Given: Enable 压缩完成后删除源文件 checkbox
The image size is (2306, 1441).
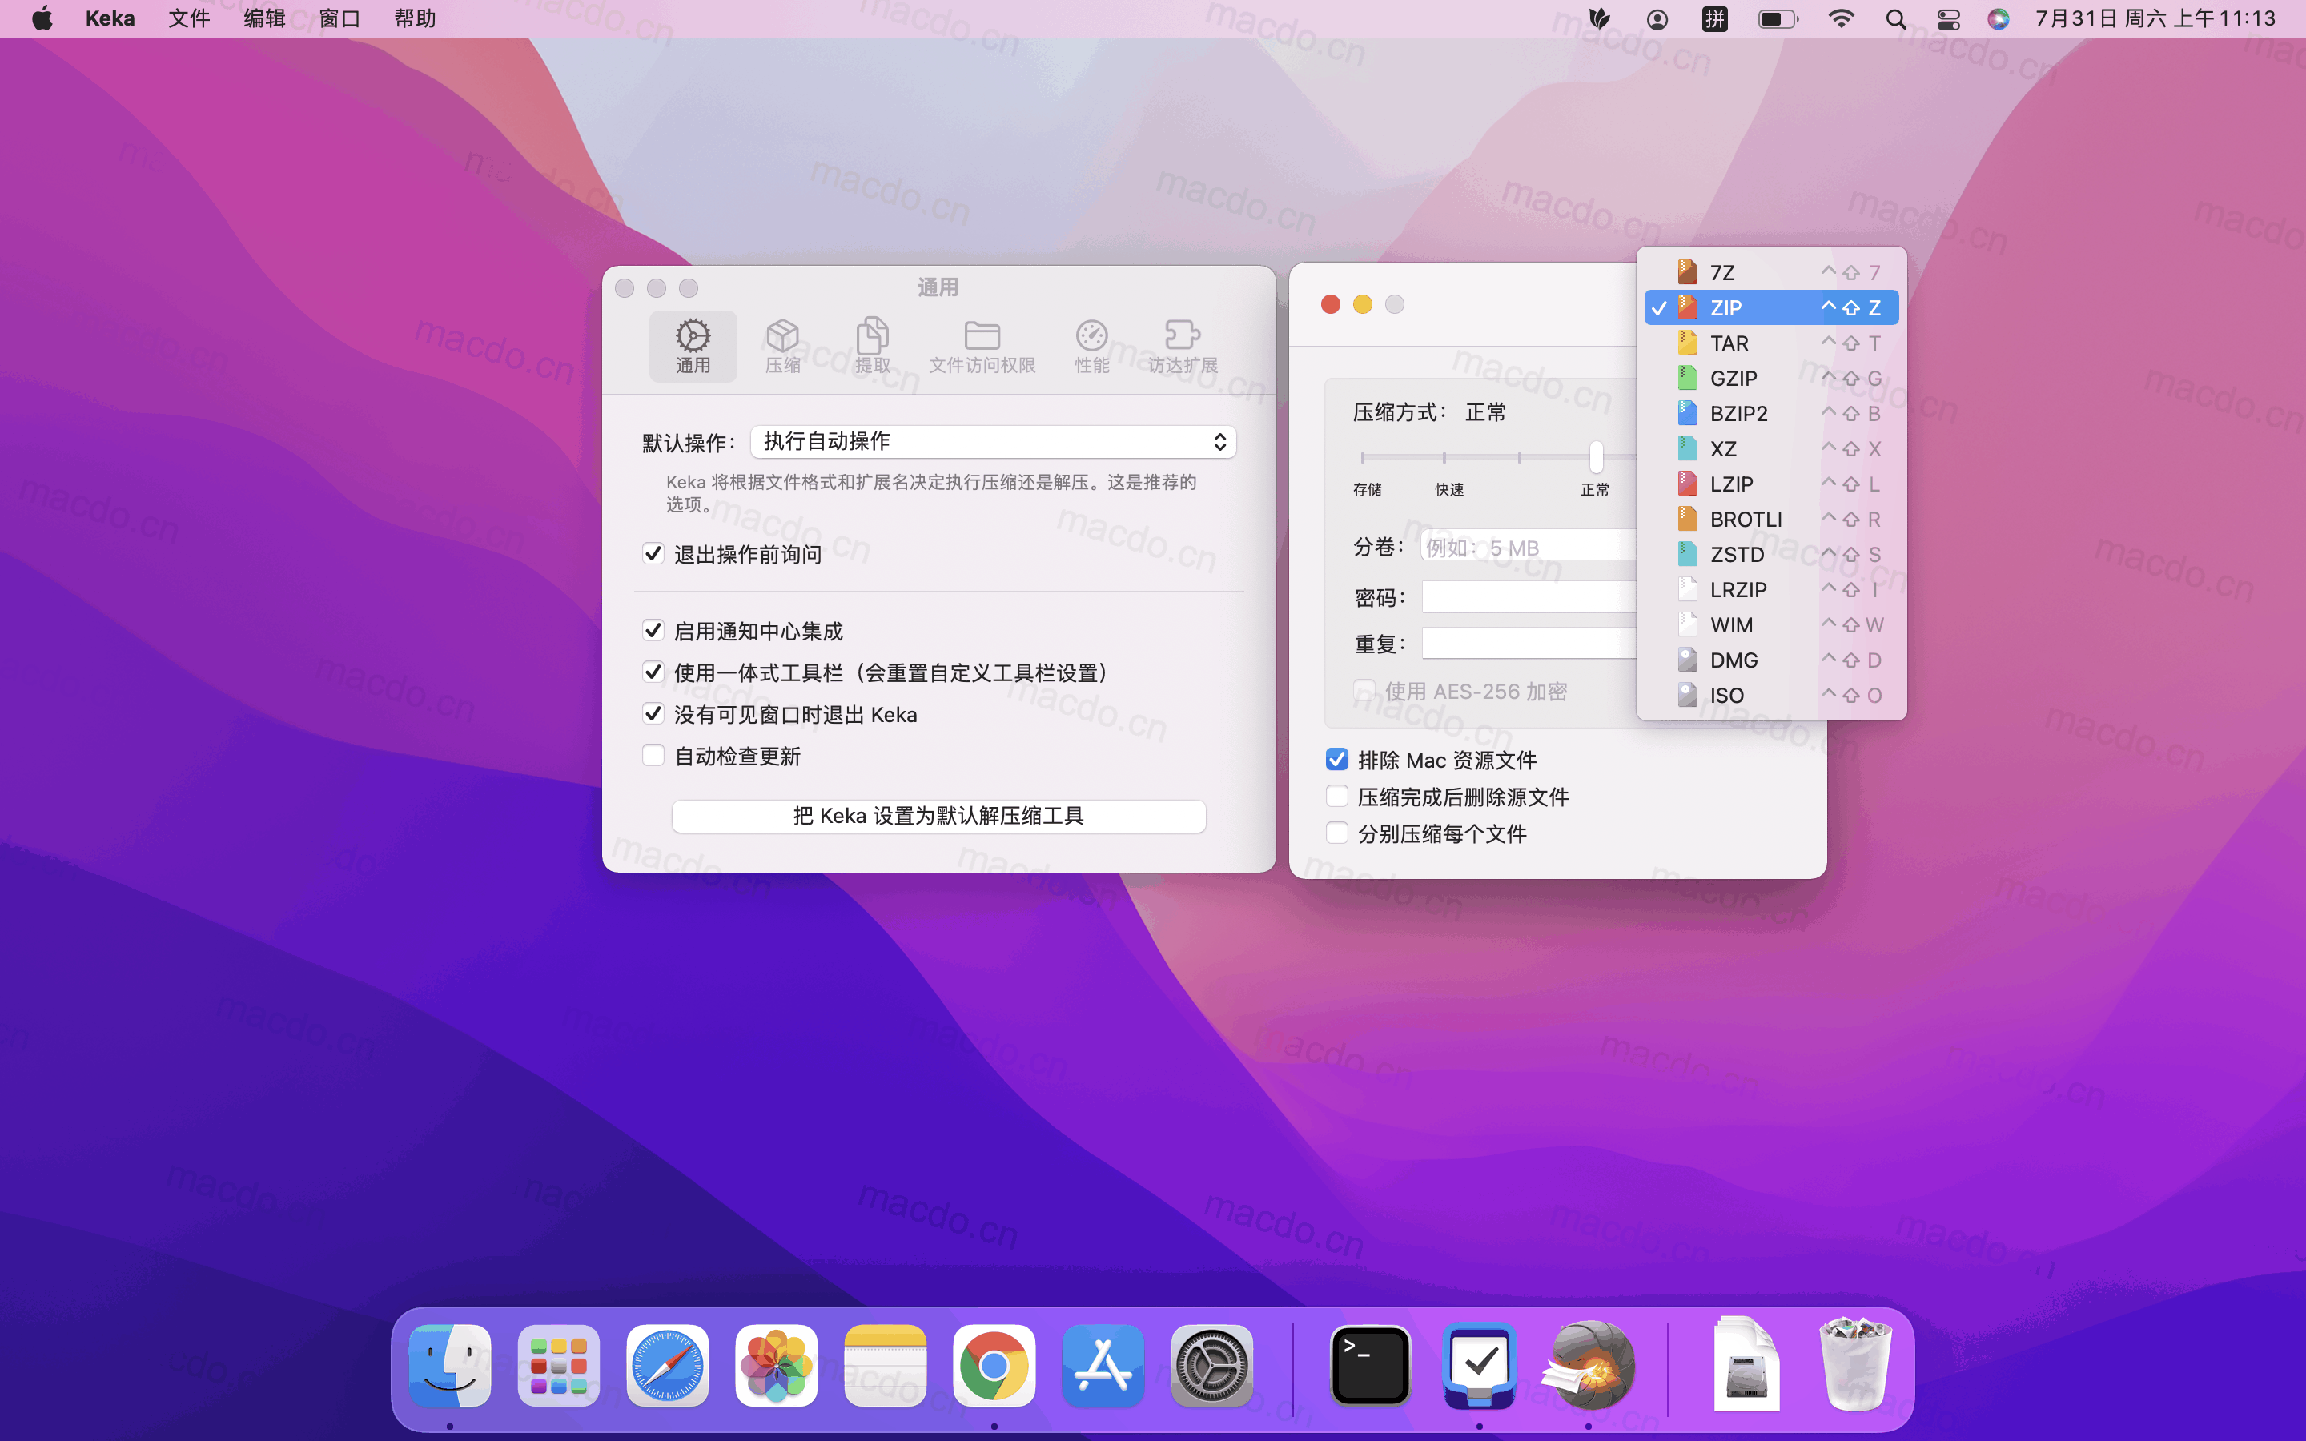Looking at the screenshot, I should point(1337,797).
